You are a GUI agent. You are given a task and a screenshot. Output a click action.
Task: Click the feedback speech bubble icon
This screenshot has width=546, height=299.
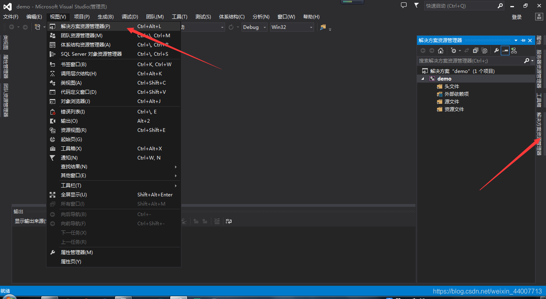(x=404, y=6)
